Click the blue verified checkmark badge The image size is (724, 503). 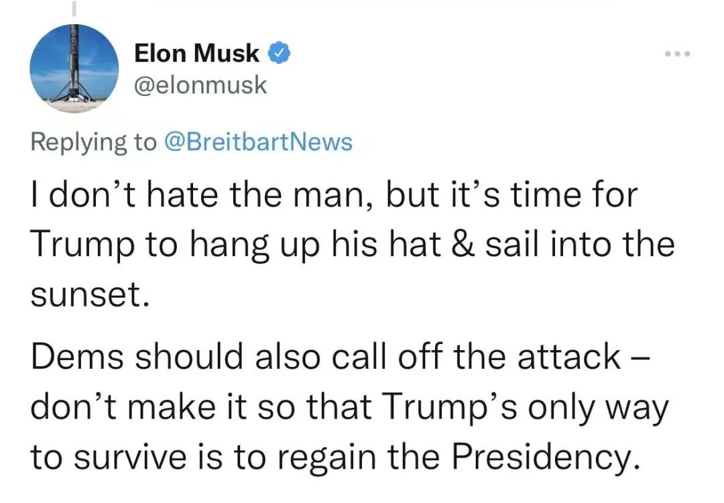279,53
